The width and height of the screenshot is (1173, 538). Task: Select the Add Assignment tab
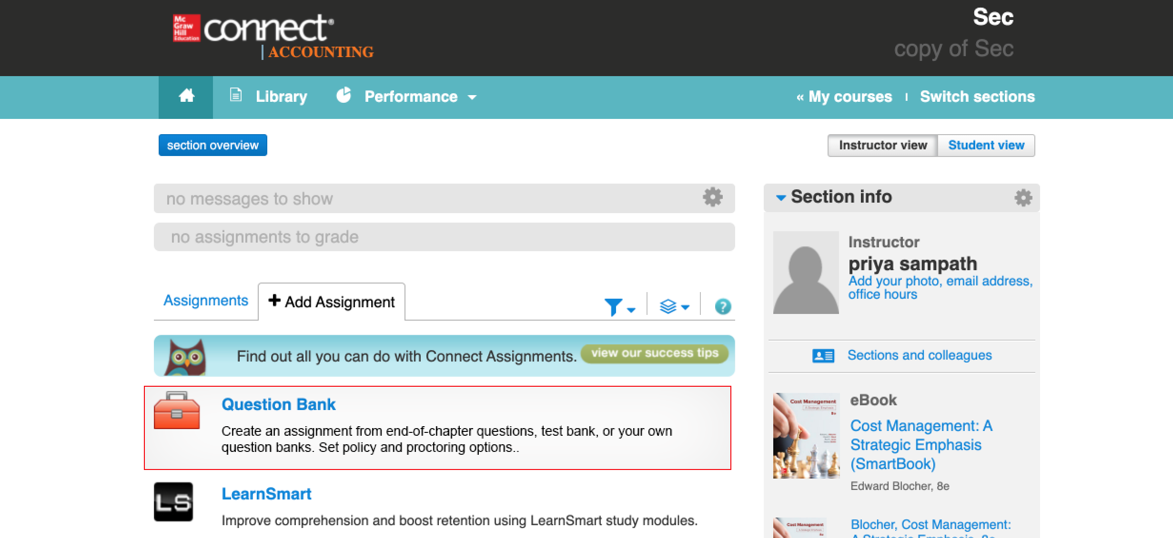click(x=332, y=302)
